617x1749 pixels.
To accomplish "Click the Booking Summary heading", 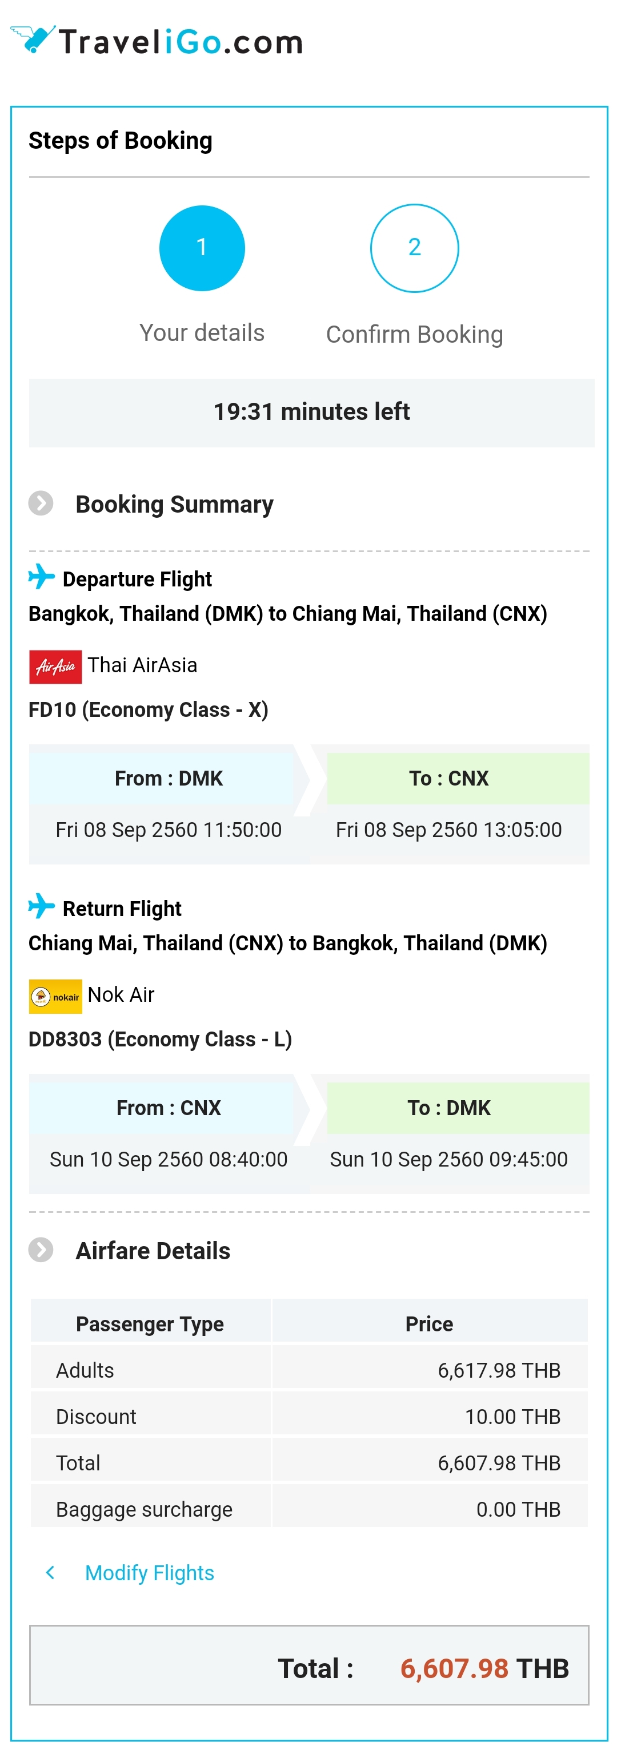I will click(174, 505).
